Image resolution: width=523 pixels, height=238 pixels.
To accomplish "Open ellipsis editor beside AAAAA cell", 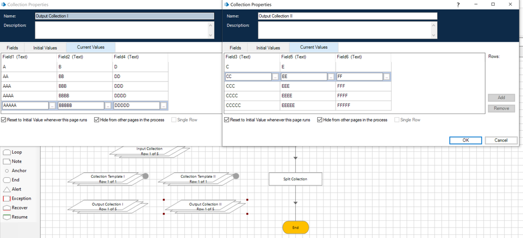I will [x=52, y=106].
